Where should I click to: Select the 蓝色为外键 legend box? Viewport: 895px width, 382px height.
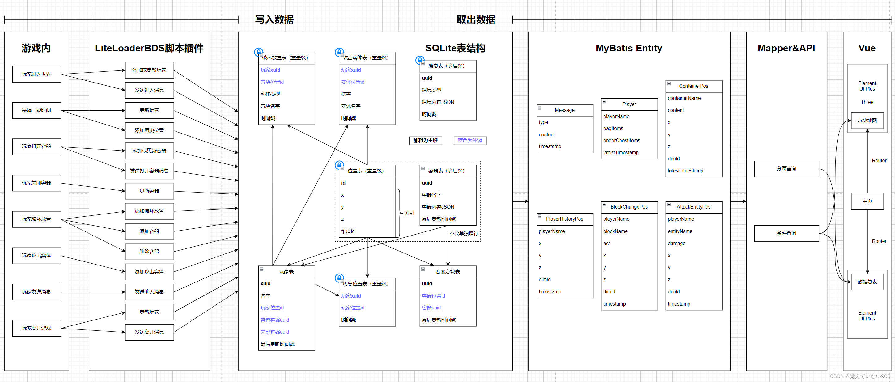click(470, 140)
